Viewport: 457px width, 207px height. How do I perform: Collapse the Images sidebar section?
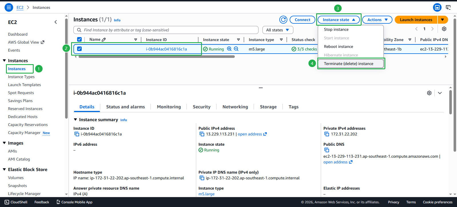(4, 143)
